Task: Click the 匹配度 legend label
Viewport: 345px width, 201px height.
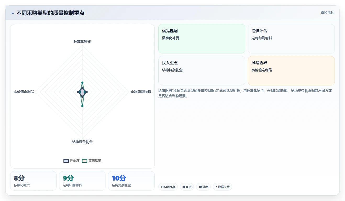Action: [75, 161]
